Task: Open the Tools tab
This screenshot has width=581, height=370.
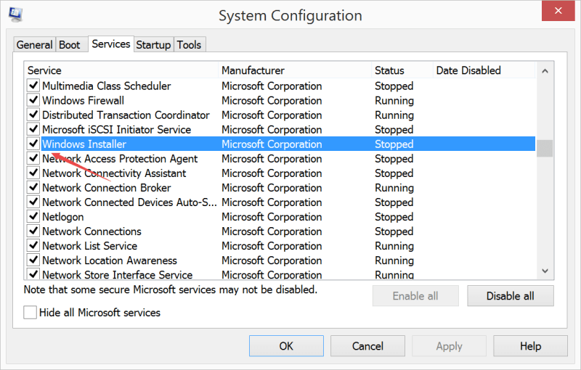Action: [x=189, y=45]
